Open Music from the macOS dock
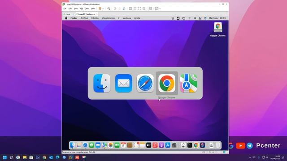 coord(155,145)
